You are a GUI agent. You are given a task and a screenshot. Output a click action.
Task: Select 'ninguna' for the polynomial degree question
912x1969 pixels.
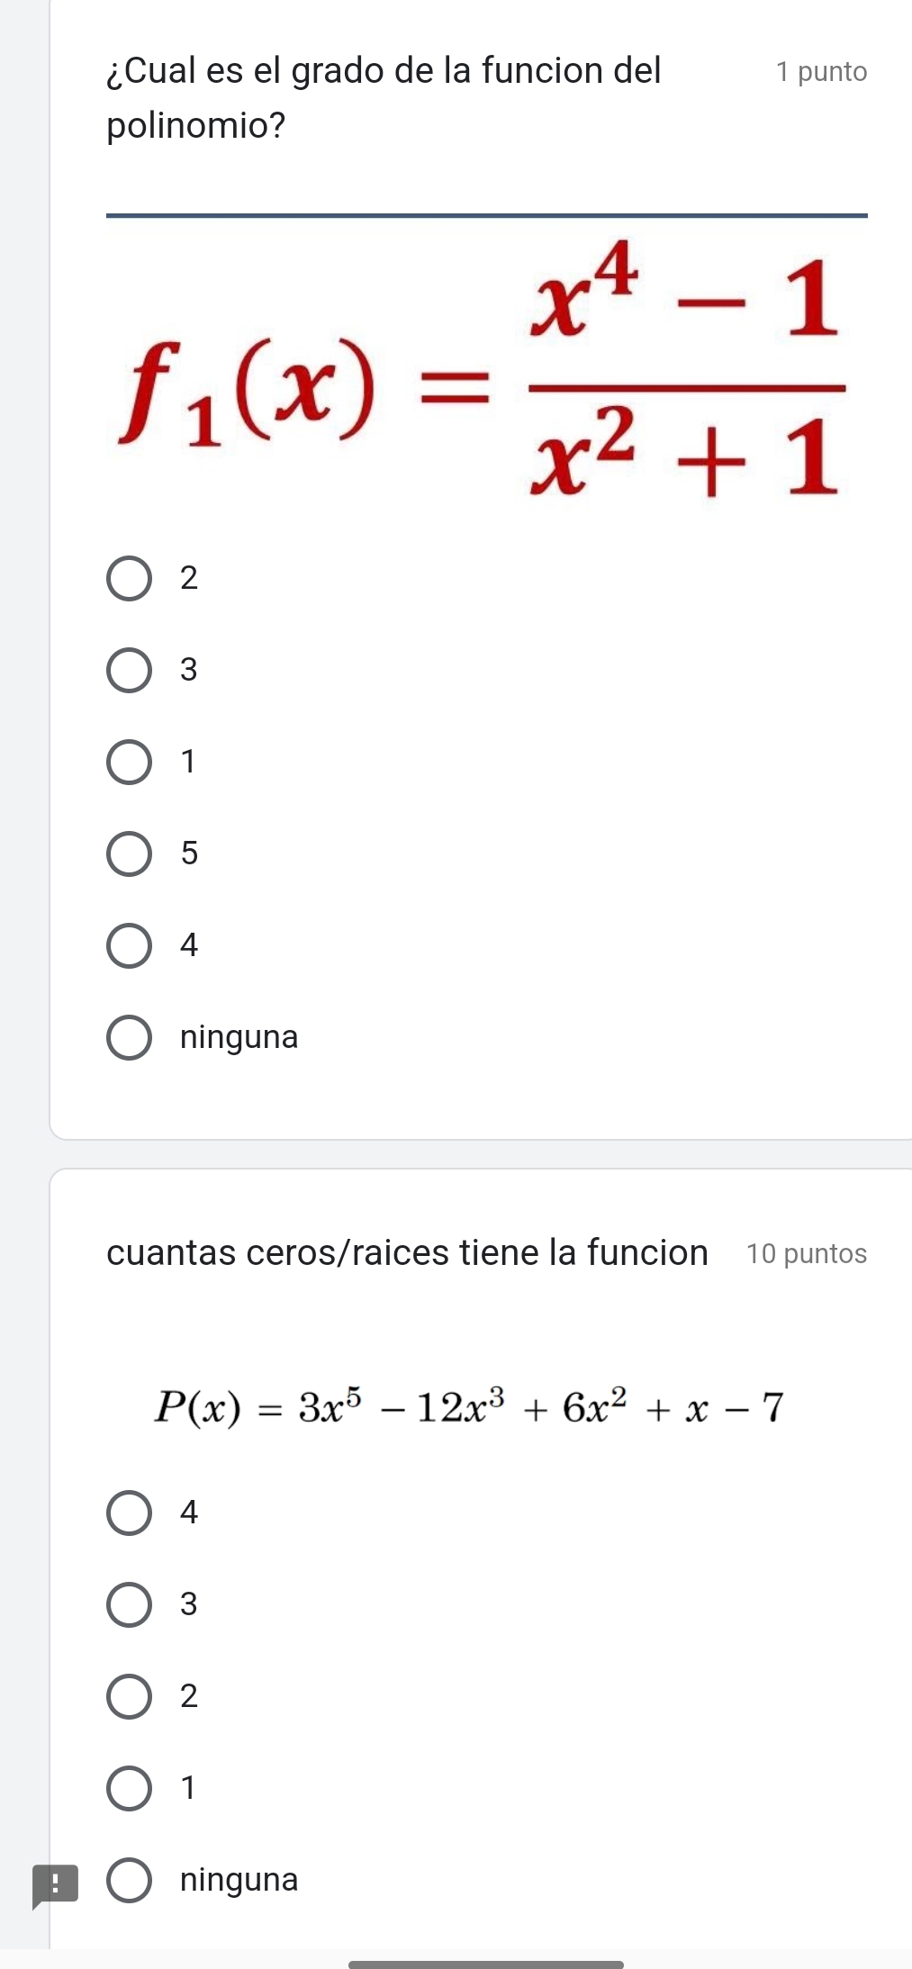click(130, 1038)
